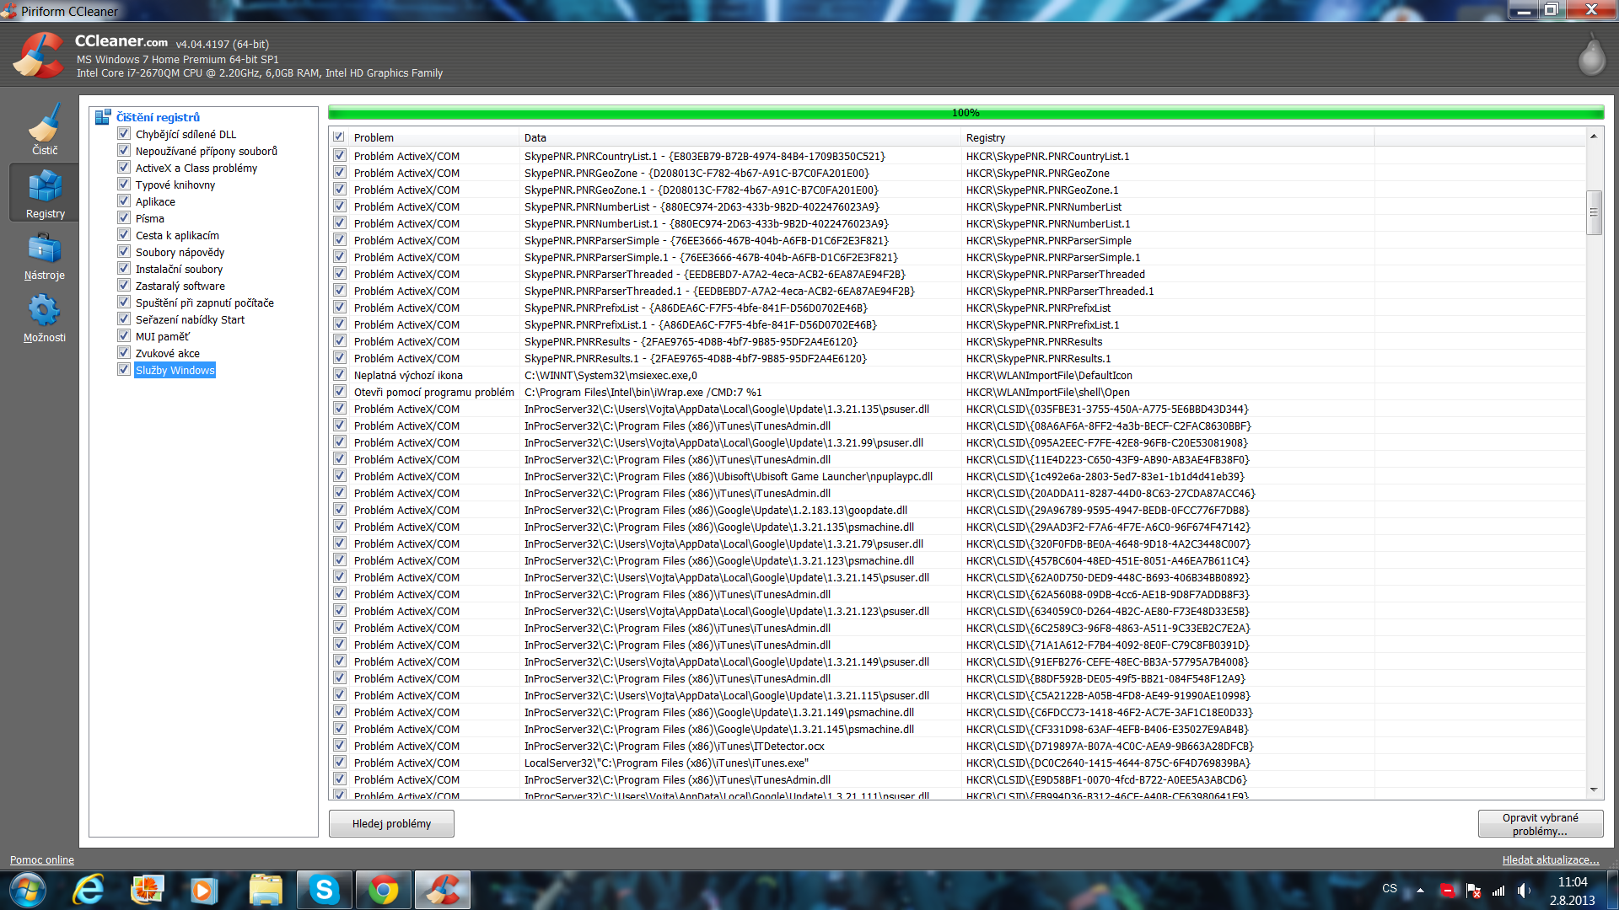Select the row with npuplaypc.dll

click(957, 476)
